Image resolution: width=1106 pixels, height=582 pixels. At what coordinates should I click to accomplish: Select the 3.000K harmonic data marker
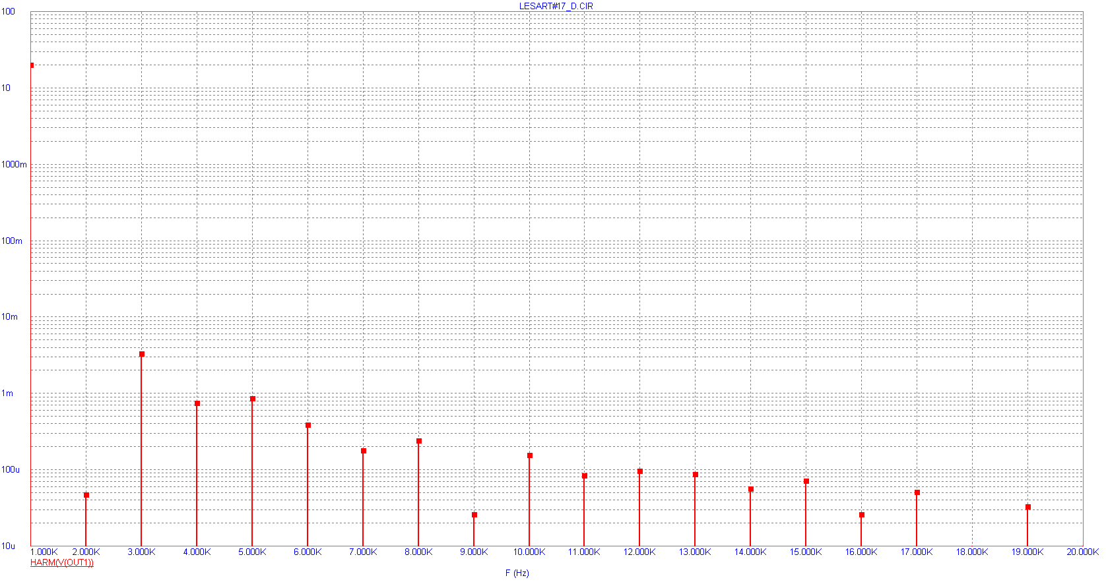click(142, 354)
